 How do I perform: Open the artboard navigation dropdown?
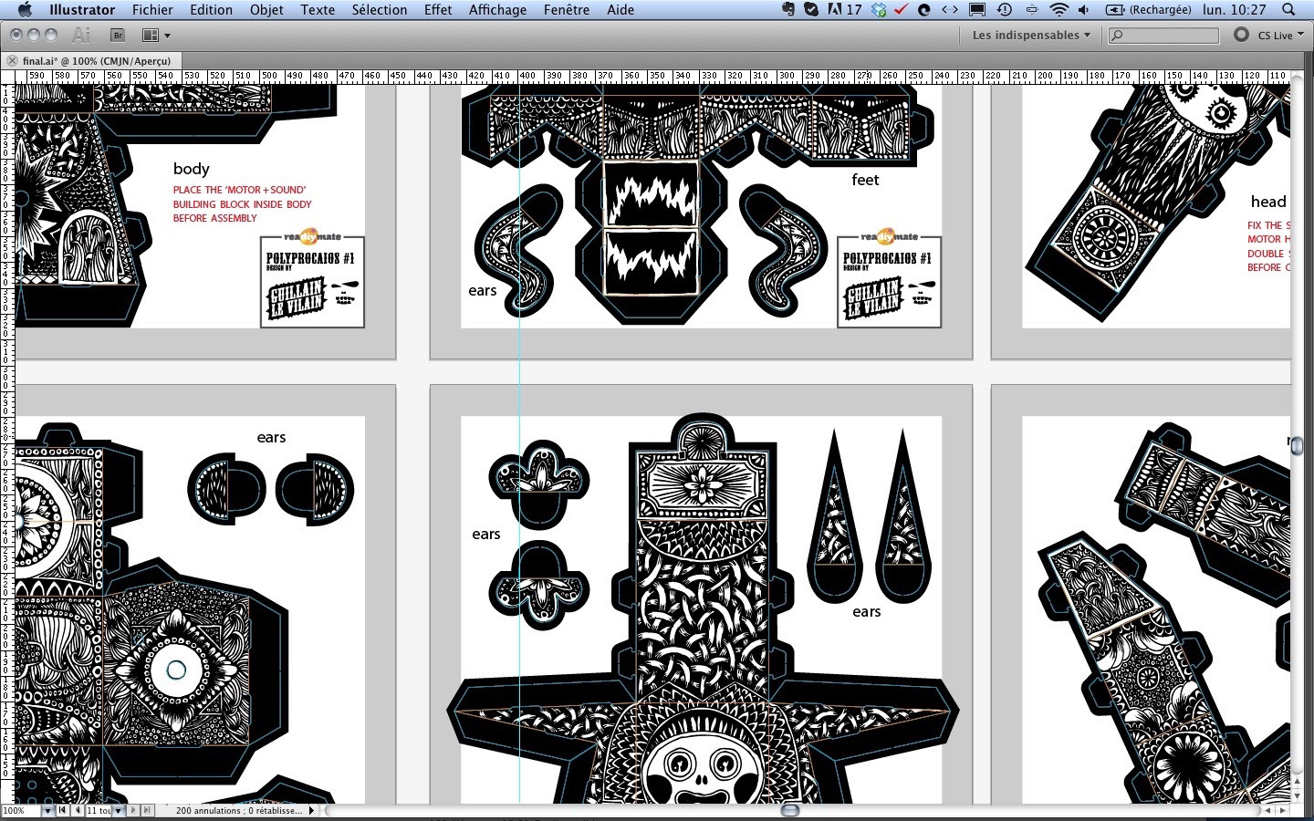pyautogui.click(x=118, y=810)
